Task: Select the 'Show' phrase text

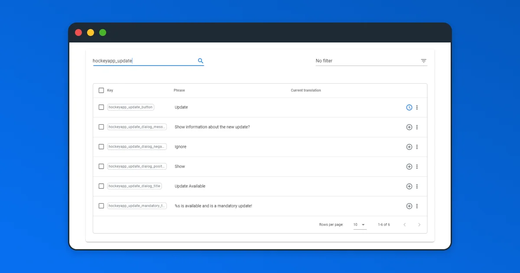Action: coord(180,166)
